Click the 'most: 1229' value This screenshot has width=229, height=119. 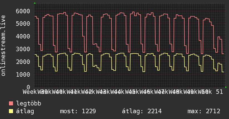click(x=78, y=111)
